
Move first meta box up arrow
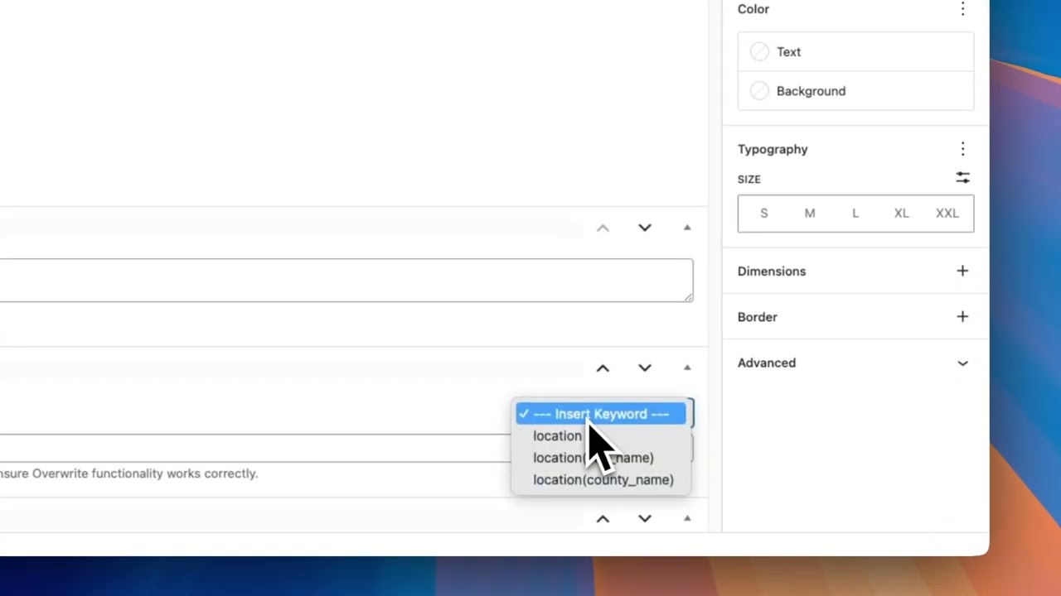pos(603,228)
